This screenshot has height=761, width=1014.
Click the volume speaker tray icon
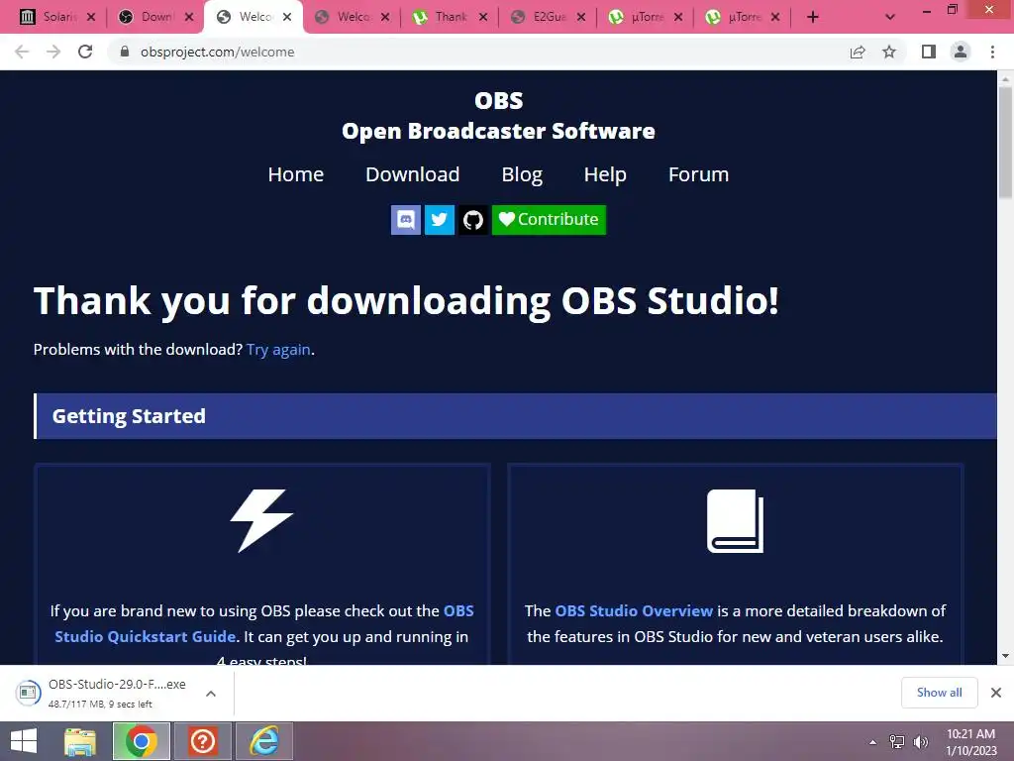tap(920, 742)
